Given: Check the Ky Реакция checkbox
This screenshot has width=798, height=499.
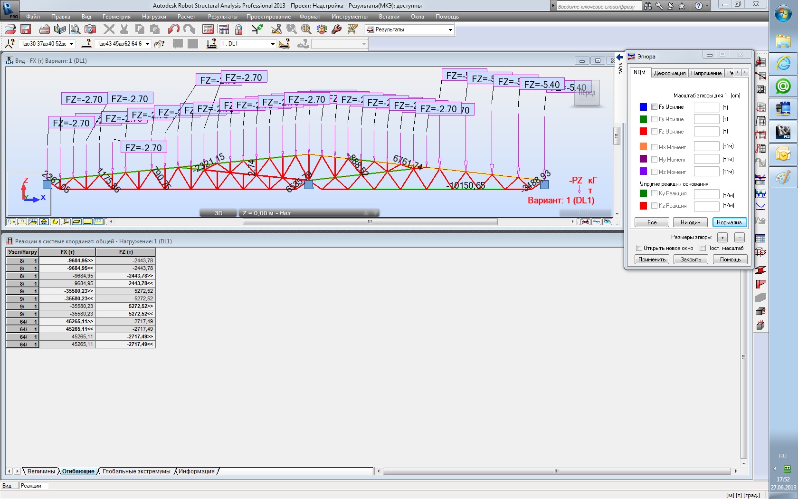Looking at the screenshot, I should pos(654,193).
